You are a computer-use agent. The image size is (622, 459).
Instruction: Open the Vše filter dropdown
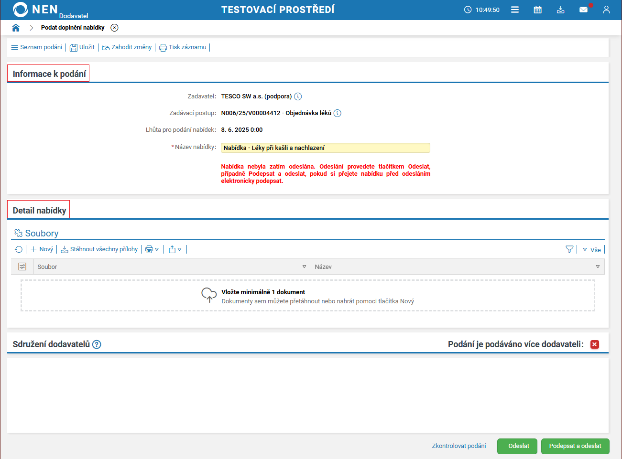click(592, 250)
